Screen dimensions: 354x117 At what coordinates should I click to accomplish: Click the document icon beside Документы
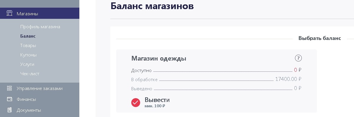point(9,110)
